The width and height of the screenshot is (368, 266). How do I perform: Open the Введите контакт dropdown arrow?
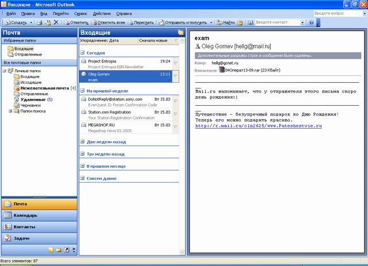[x=302, y=22]
